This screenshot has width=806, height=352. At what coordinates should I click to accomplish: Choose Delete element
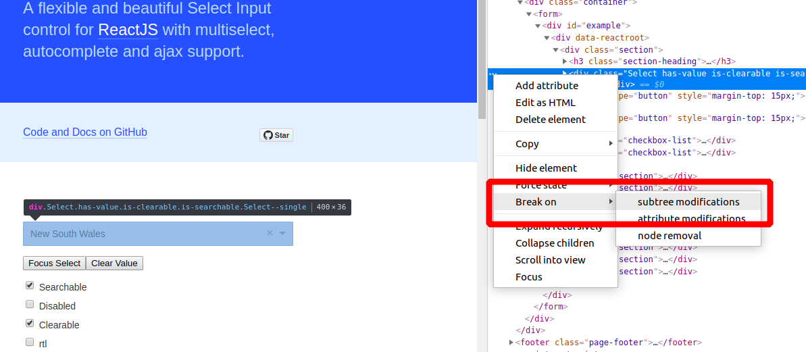[x=555, y=119]
